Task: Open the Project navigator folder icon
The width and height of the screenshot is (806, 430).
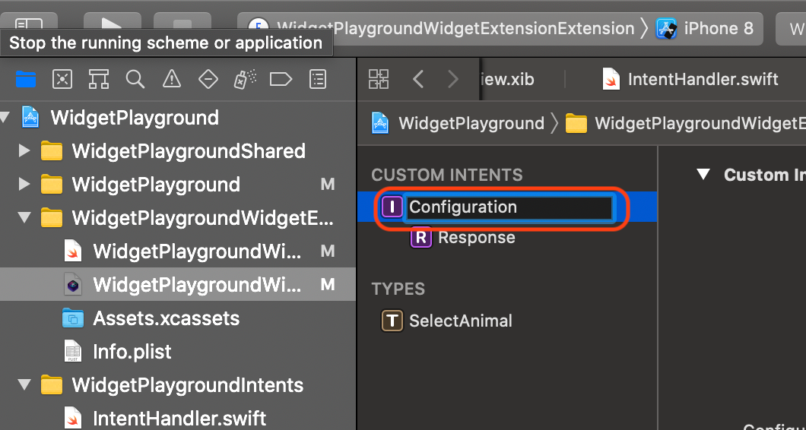Action: (x=26, y=79)
